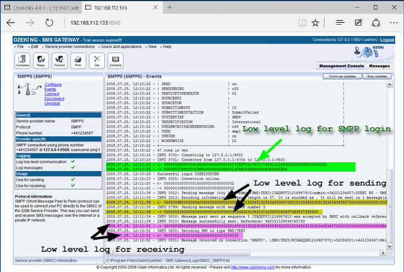Go back in the browser
The image size is (404, 272).
pyautogui.click(x=11, y=23)
